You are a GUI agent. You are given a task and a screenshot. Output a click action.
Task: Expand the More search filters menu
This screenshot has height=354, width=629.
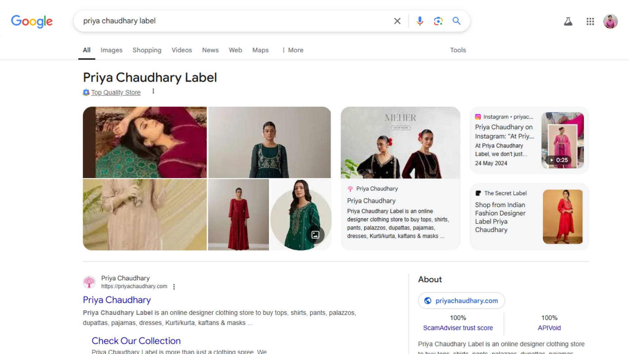pyautogui.click(x=293, y=50)
